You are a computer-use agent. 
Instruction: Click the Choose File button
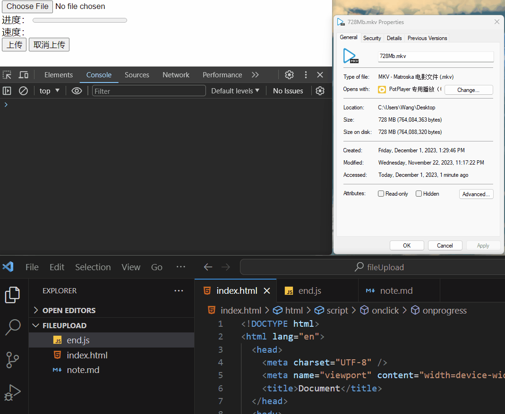[27, 7]
